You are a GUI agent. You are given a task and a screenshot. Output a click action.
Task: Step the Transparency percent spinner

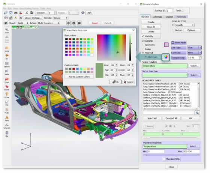coord(200,58)
